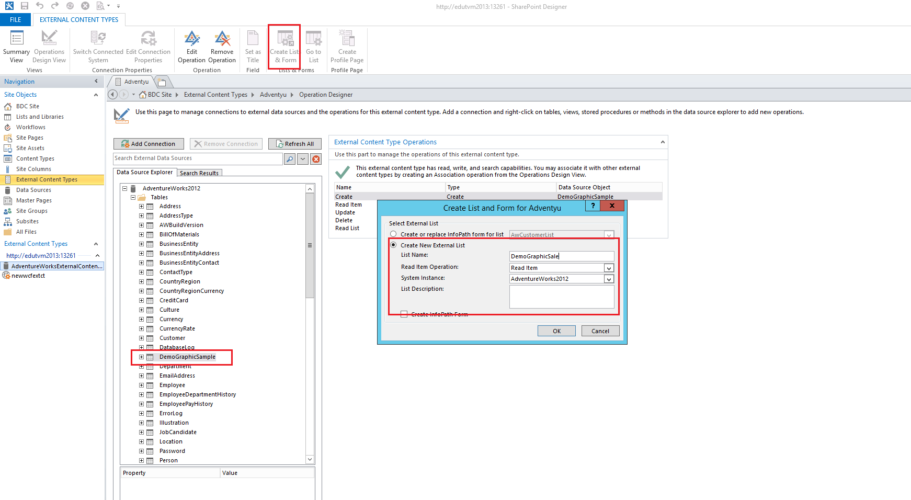The height and width of the screenshot is (500, 911).
Task: Open the System Instance dropdown
Action: pos(608,278)
